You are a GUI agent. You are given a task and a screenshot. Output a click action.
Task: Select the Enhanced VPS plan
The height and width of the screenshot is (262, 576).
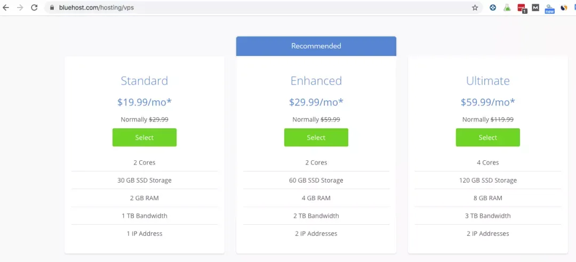click(316, 137)
